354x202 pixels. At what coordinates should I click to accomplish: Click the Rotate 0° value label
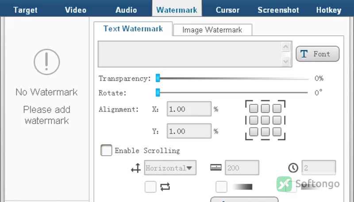pos(318,93)
